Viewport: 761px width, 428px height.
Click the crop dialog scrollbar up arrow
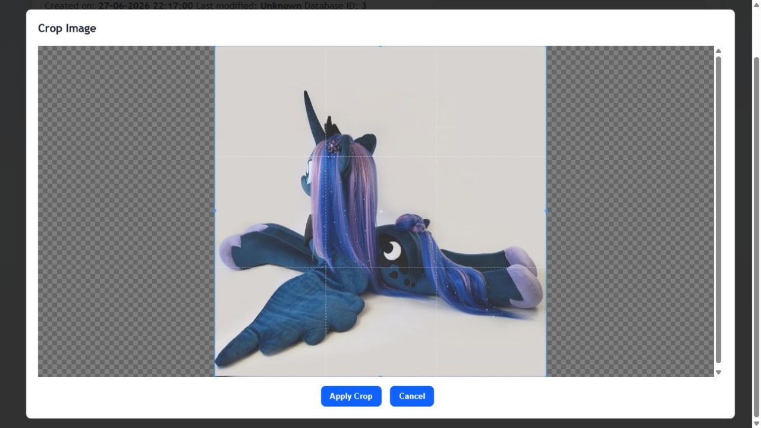718,51
